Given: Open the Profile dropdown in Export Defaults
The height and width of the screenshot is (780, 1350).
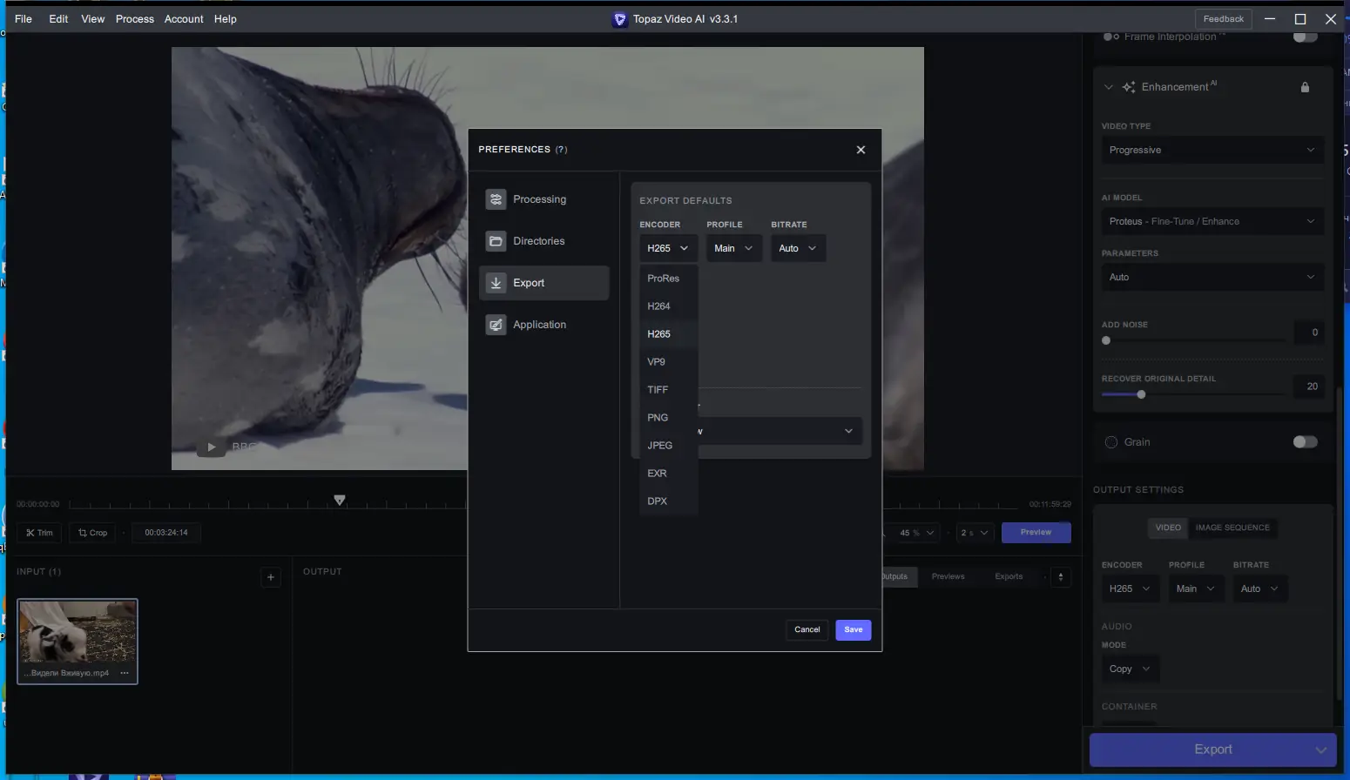Looking at the screenshot, I should (734, 248).
